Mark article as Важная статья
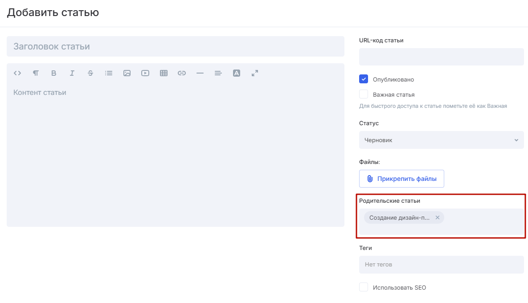The image size is (528, 303). (x=364, y=94)
